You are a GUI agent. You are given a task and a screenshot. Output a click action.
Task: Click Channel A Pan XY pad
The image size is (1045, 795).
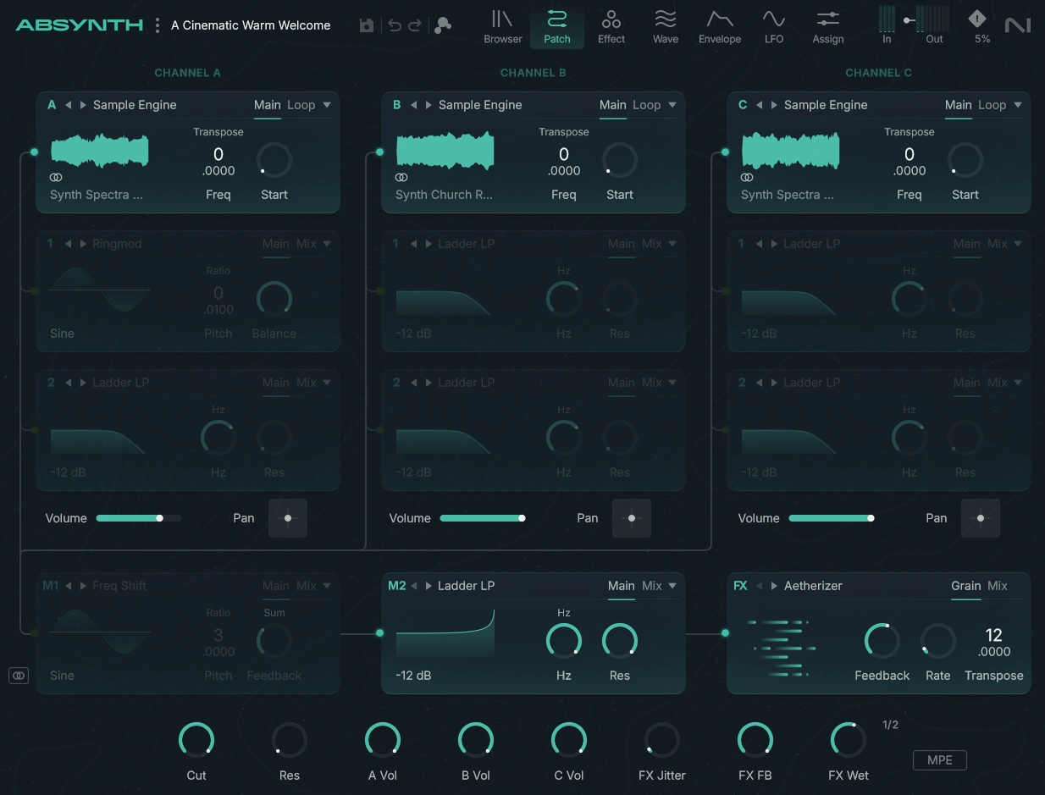288,518
